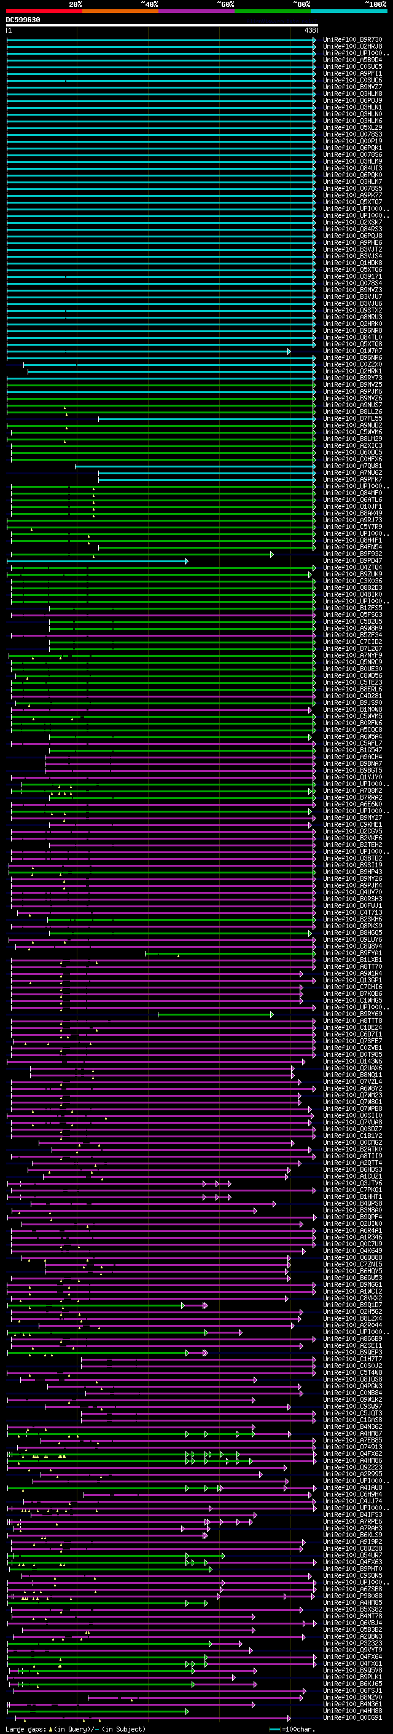Open hit UniRef100_A2R044

(352, 1325)
